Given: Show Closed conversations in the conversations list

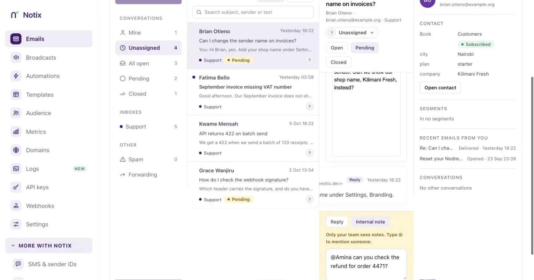Looking at the screenshot, I should 148,94.
